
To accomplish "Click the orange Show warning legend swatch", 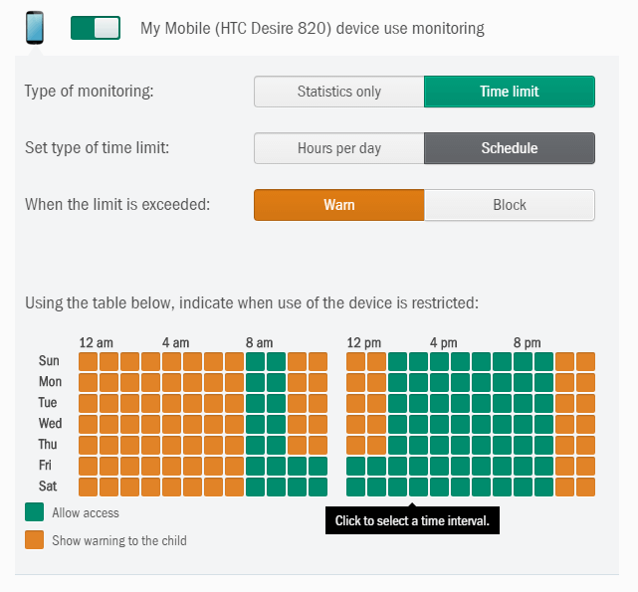I will point(35,540).
